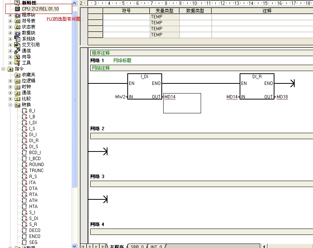Select the ROUND instruction icon

[25, 165]
